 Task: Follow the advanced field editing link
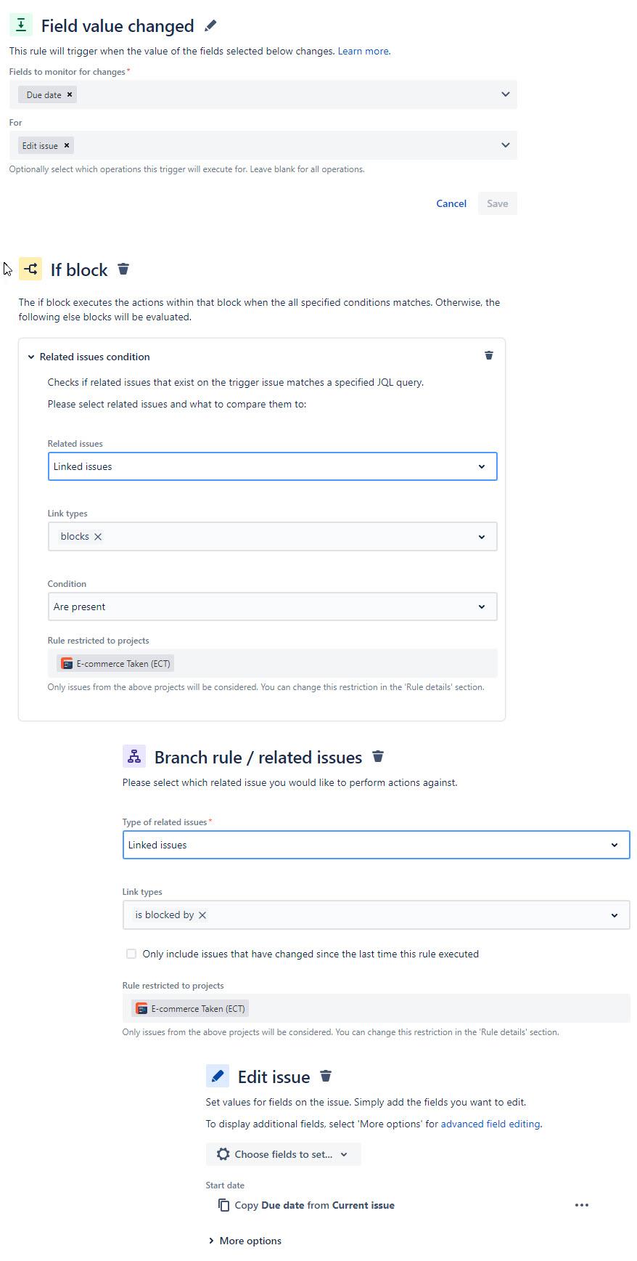(x=490, y=1124)
